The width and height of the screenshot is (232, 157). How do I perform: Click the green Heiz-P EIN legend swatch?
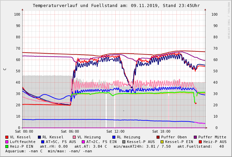[7, 146]
